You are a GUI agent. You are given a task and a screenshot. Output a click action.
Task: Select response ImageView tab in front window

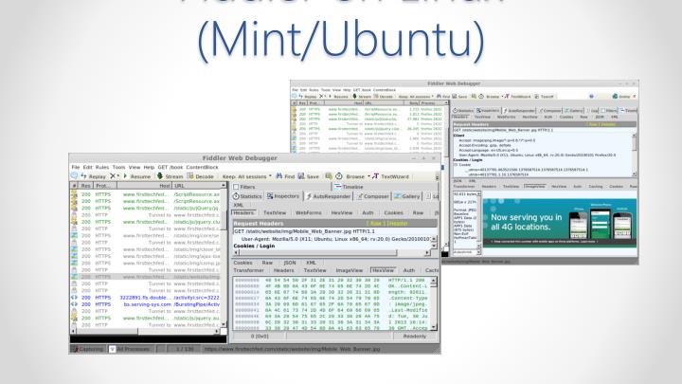click(350, 270)
